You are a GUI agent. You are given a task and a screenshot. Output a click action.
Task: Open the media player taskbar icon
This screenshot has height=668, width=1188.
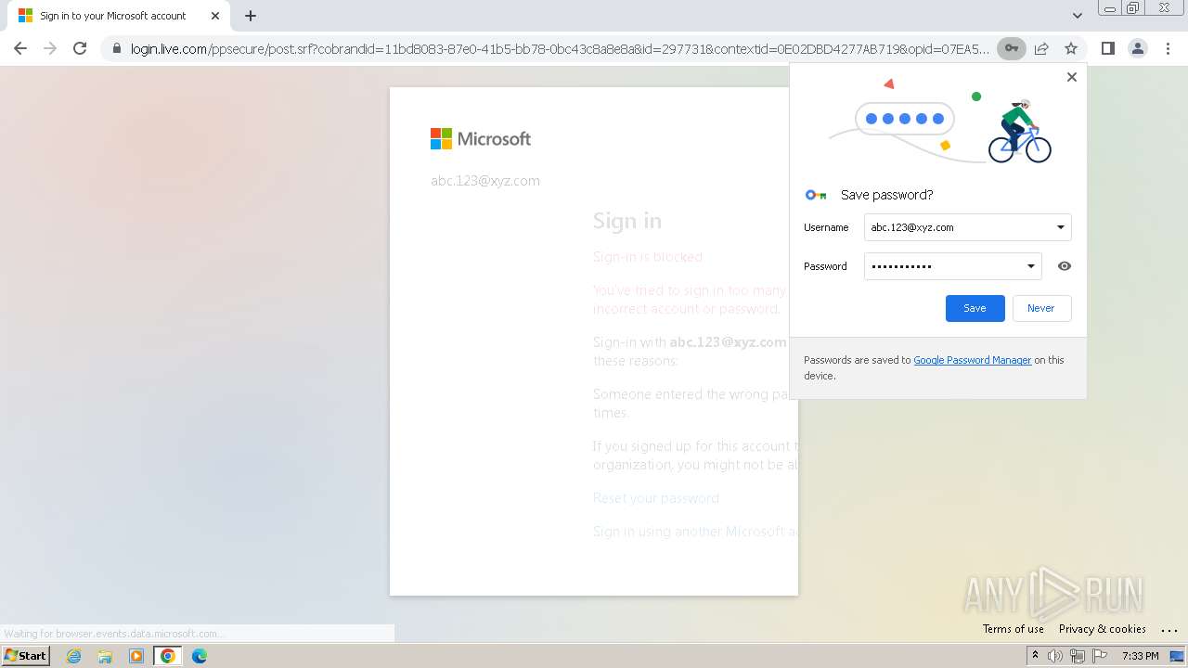[x=136, y=656]
